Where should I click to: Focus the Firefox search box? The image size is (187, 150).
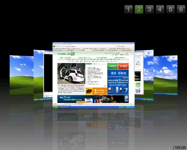[x=126, y=46]
